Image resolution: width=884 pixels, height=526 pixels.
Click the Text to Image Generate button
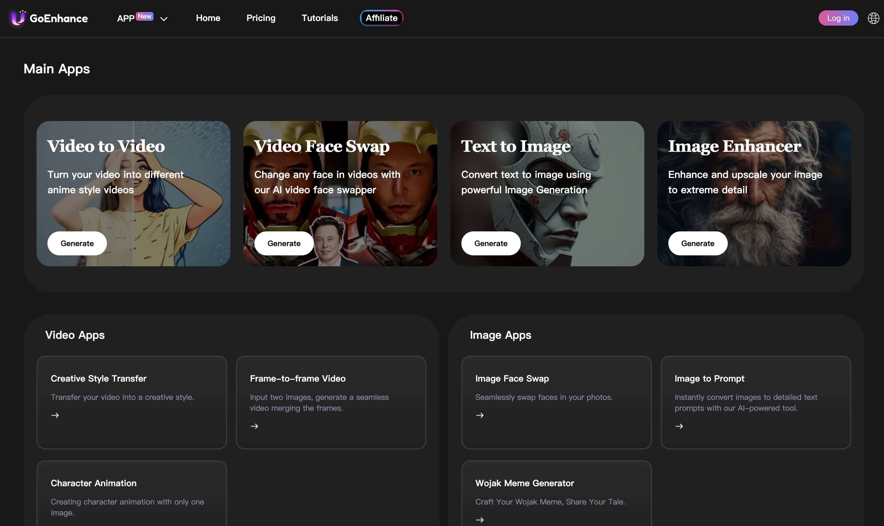(491, 243)
